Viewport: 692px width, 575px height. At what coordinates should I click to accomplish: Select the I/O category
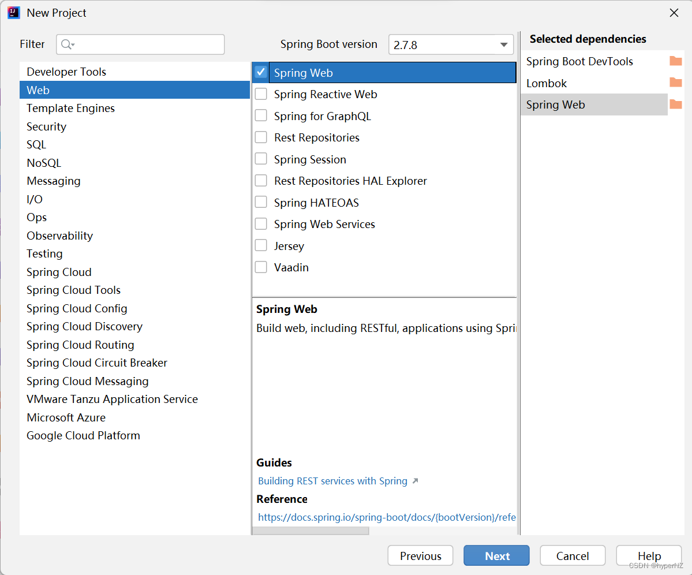click(x=134, y=199)
